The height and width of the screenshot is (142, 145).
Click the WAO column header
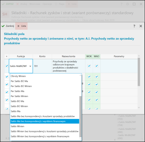pyautogui.click(x=96, y=56)
